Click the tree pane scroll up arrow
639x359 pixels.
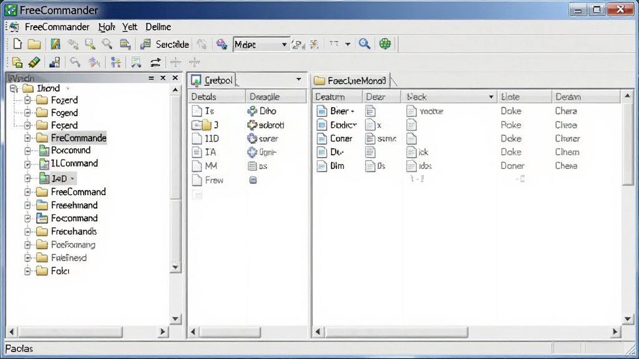(x=175, y=90)
